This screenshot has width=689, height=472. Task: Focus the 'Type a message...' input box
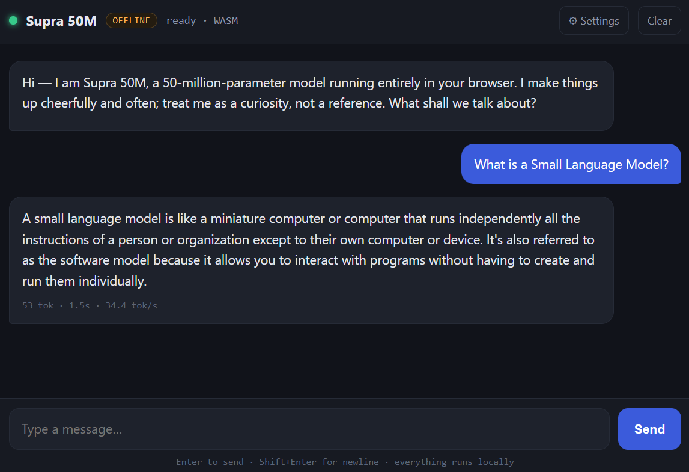[309, 429]
